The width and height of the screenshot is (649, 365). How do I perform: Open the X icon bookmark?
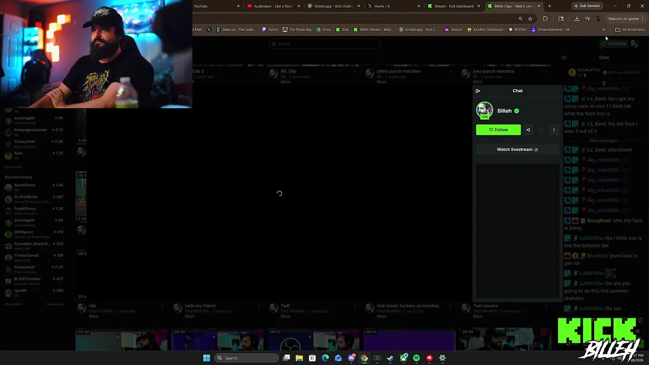pyautogui.click(x=208, y=29)
